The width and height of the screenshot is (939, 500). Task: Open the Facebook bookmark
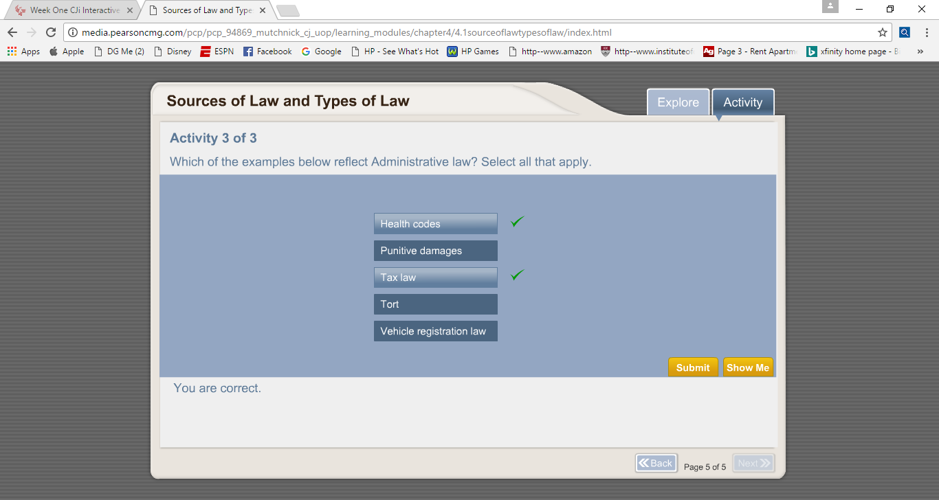pyautogui.click(x=267, y=52)
